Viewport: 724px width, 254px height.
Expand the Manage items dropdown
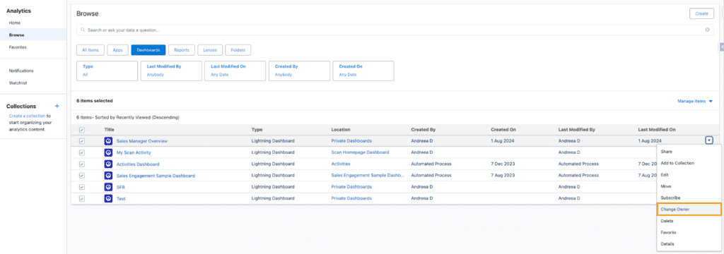coord(695,101)
